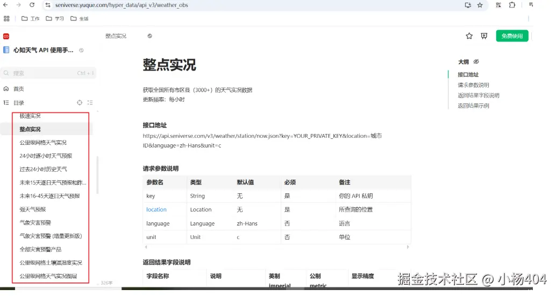The height and width of the screenshot is (296, 556).
Task: Open 公里级网格天气实况 document
Action: tap(43, 142)
